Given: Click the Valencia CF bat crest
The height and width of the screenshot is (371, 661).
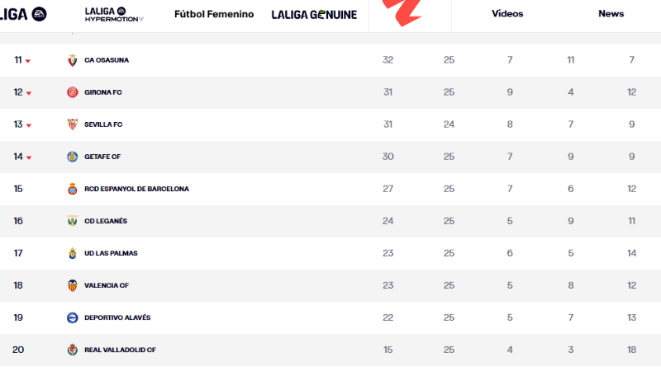Looking at the screenshot, I should coord(73,285).
